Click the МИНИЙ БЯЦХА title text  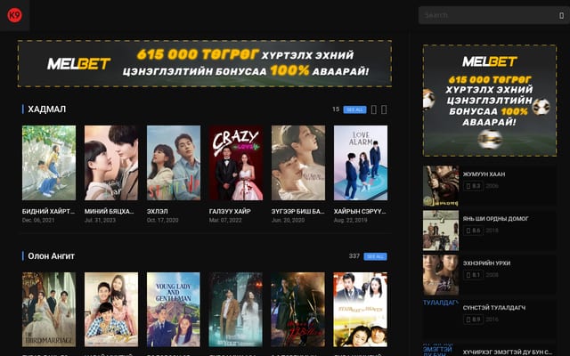pyautogui.click(x=109, y=211)
